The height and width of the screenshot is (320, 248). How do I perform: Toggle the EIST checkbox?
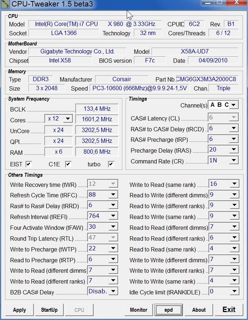click(29, 164)
